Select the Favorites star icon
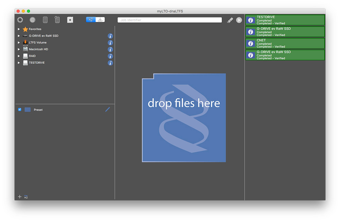This screenshot has width=340, height=221. (x=26, y=29)
